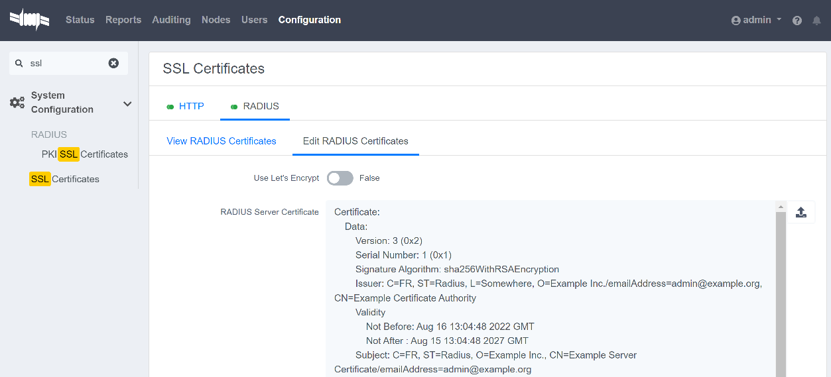Open the admin account dropdown
Image resolution: width=831 pixels, height=377 pixels.
pos(757,21)
